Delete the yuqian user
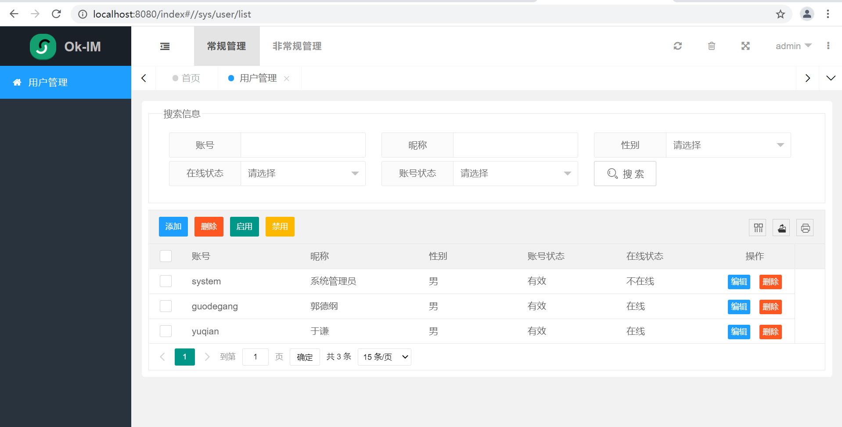This screenshot has height=427, width=842. coord(770,332)
